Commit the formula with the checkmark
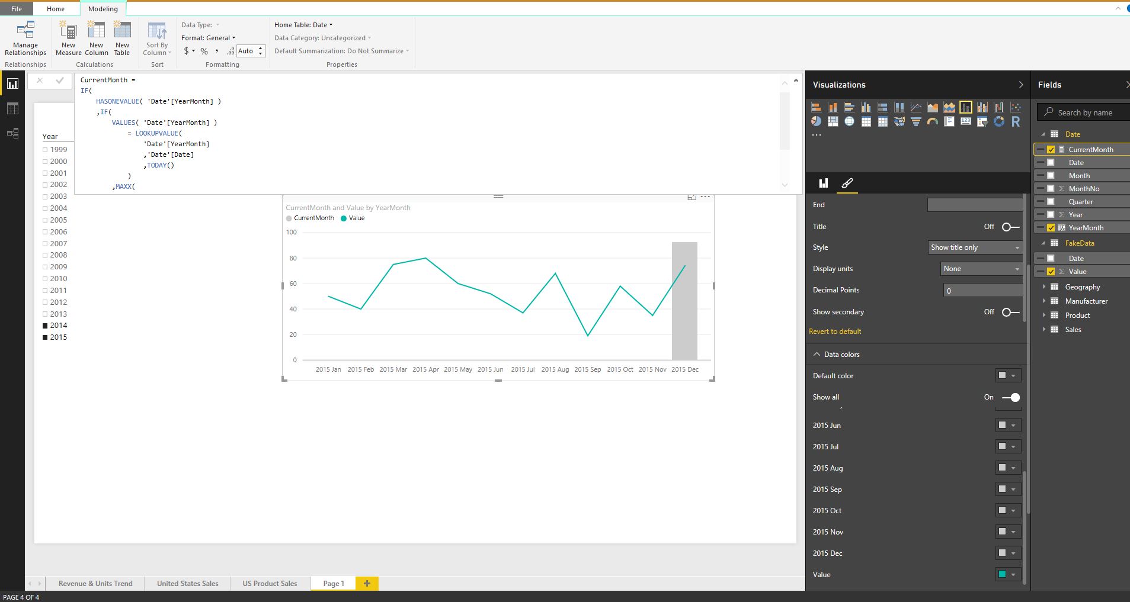This screenshot has height=602, width=1130. click(x=60, y=81)
